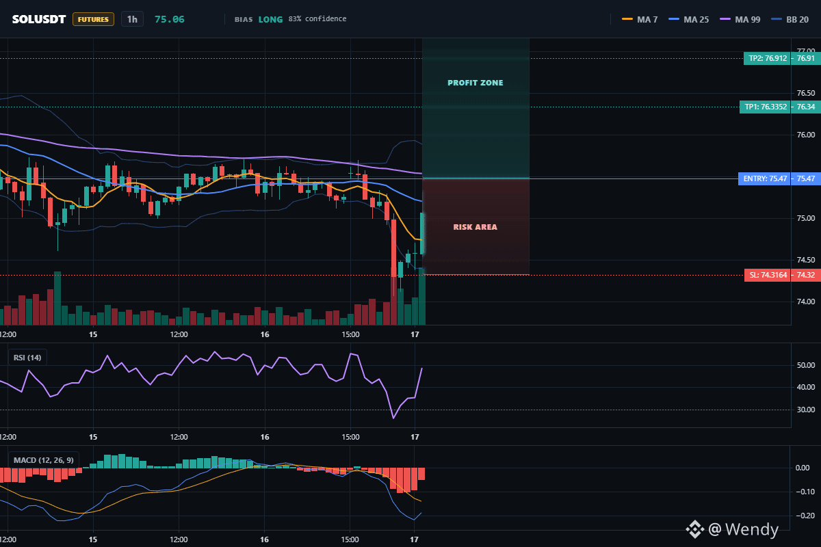Viewport: 821px width, 547px height.
Task: Toggle the MA 99 legend entry
Action: click(740, 19)
